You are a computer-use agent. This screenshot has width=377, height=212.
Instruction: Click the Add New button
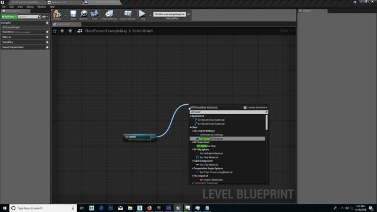9,16
